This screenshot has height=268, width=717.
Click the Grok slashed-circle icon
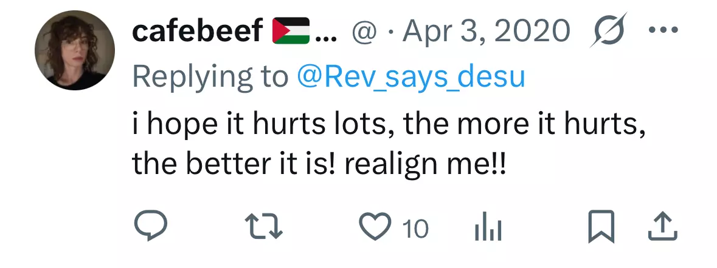608,30
